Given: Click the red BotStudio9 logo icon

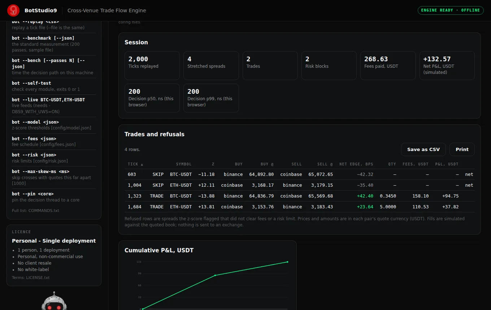Looking at the screenshot, I should [x=13, y=10].
